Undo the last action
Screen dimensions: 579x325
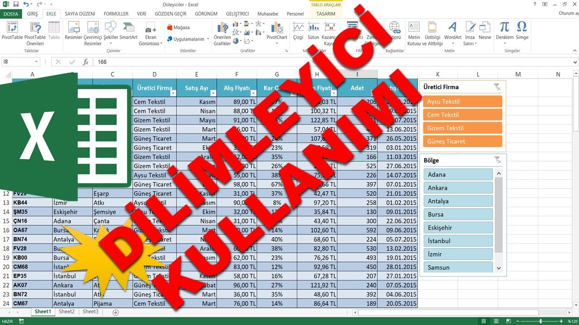pos(26,5)
